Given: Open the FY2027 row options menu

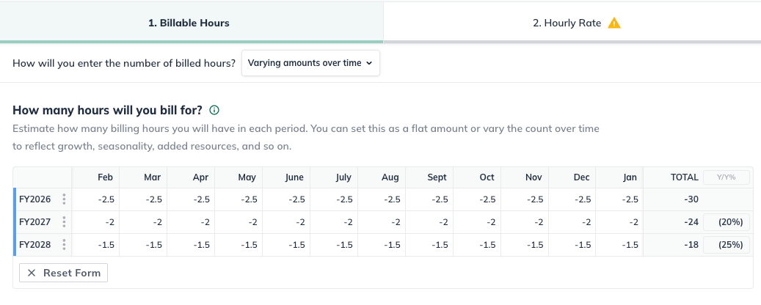Looking at the screenshot, I should (65, 222).
